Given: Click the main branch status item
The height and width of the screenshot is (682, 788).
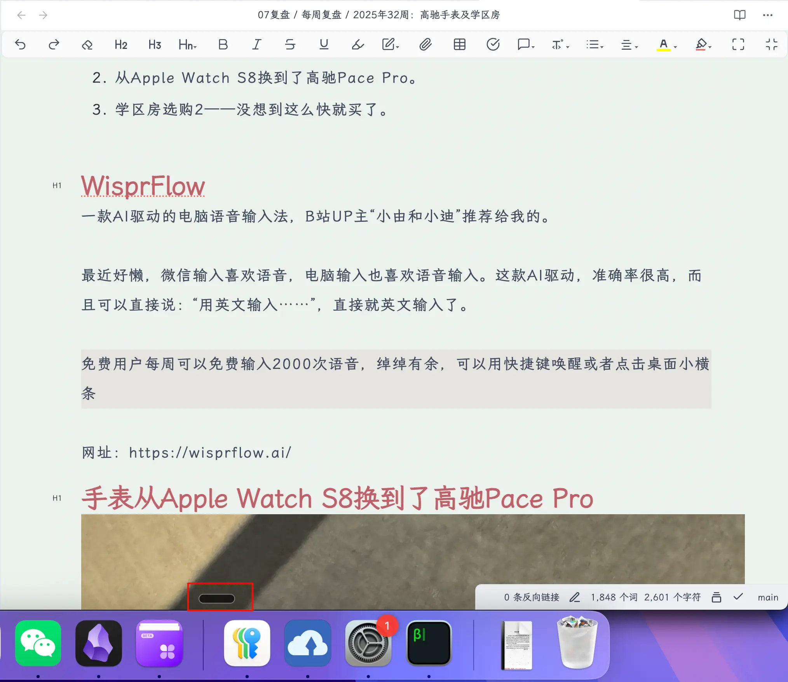Looking at the screenshot, I should click(767, 597).
